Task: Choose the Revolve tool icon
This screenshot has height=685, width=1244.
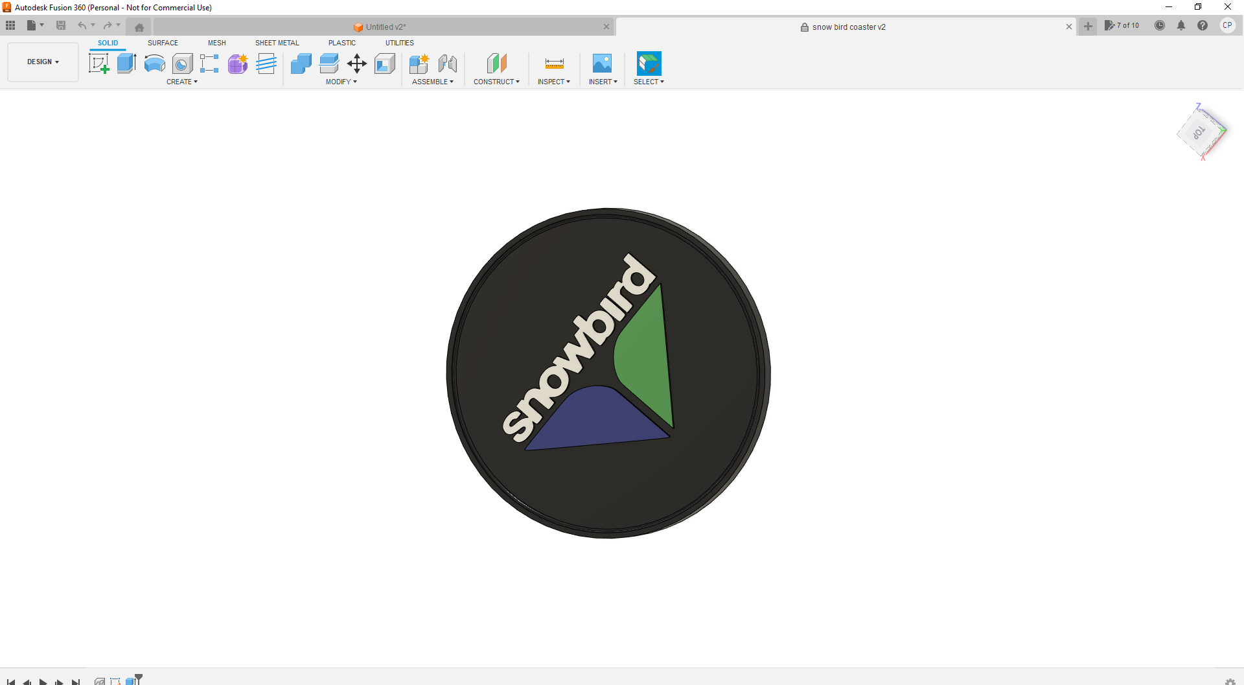Action: point(154,64)
